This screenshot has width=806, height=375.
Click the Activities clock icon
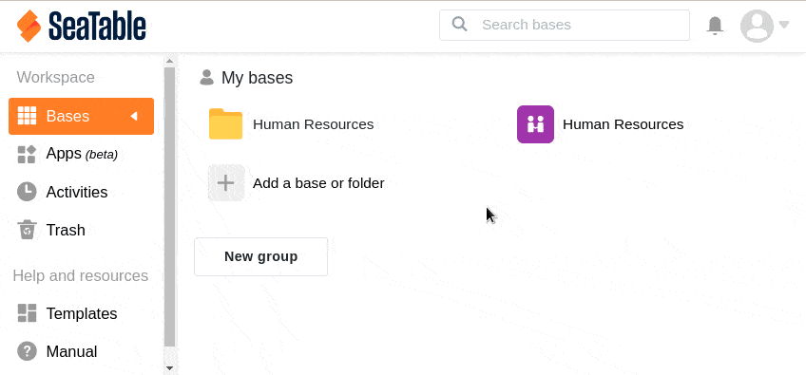point(27,192)
